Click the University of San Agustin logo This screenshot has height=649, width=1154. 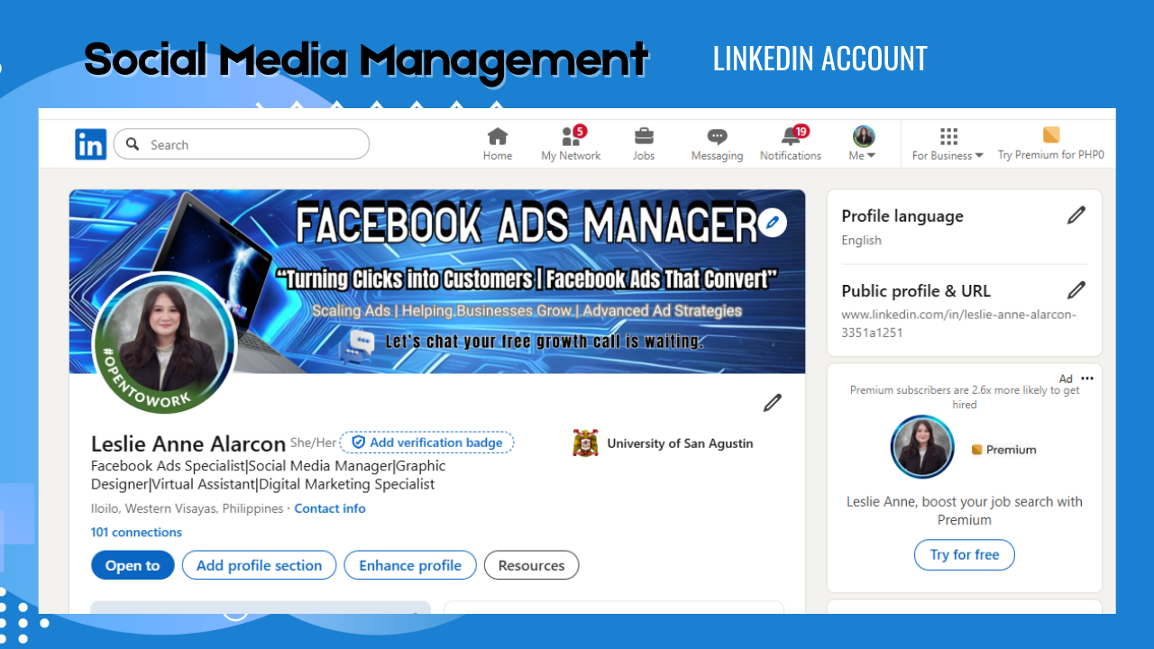tap(585, 443)
